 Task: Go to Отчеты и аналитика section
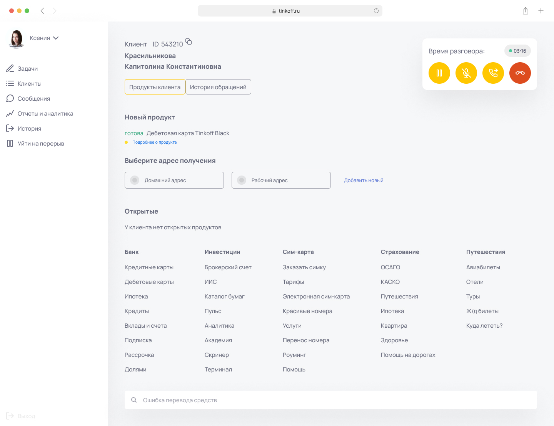[45, 114]
